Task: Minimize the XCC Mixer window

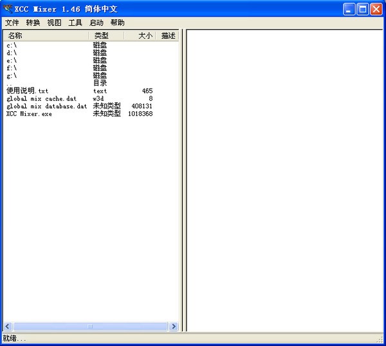Action: coord(349,10)
